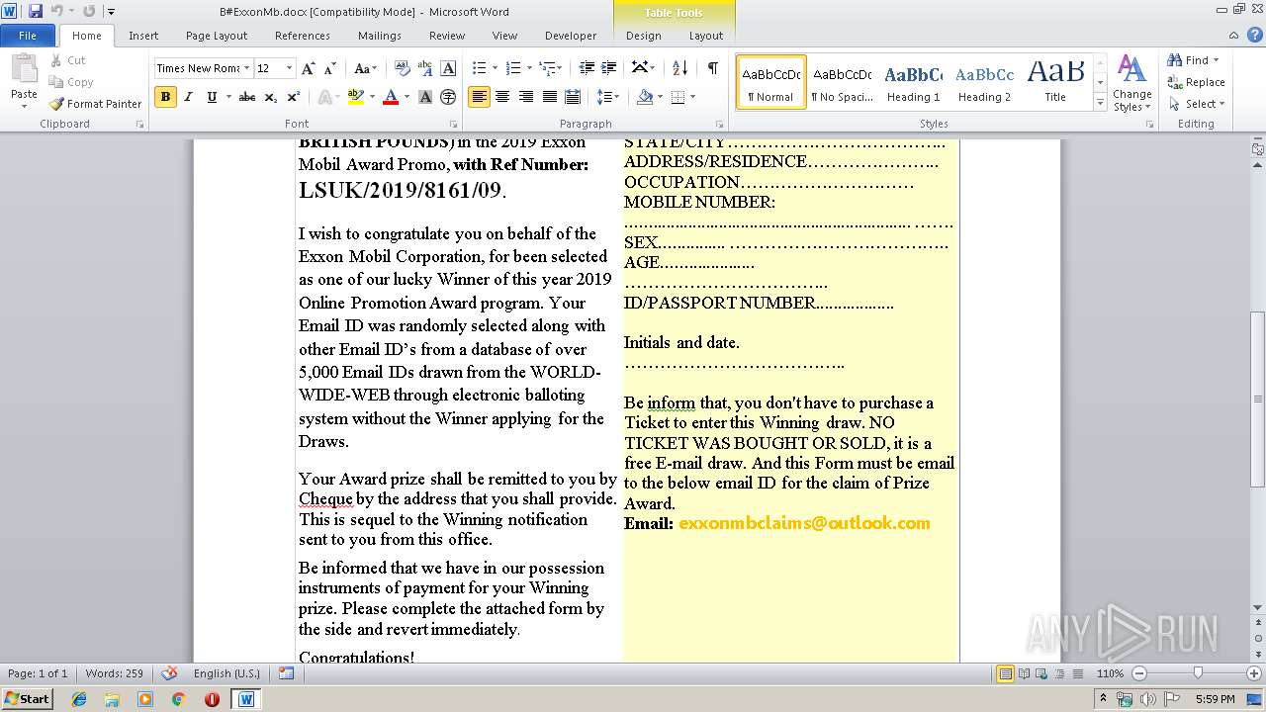Switch to Web Layout view
The height and width of the screenshot is (712, 1266).
click(1042, 673)
